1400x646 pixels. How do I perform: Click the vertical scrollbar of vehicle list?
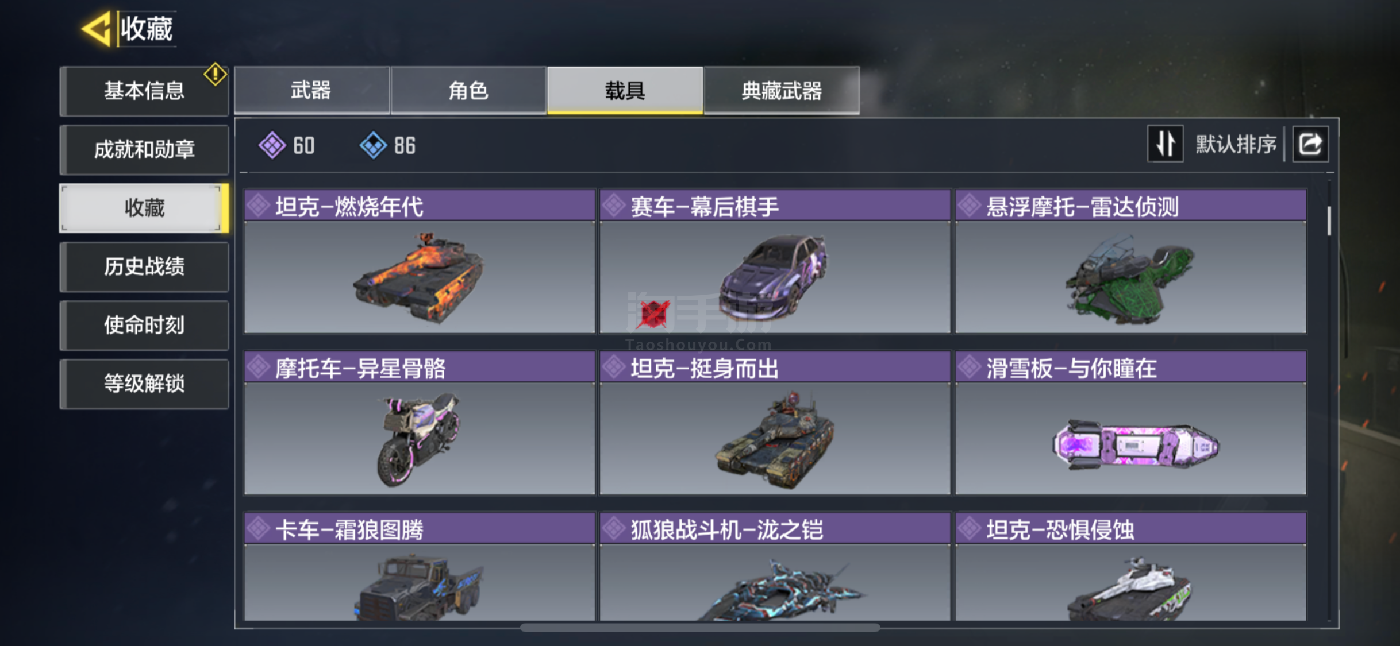(x=1329, y=221)
